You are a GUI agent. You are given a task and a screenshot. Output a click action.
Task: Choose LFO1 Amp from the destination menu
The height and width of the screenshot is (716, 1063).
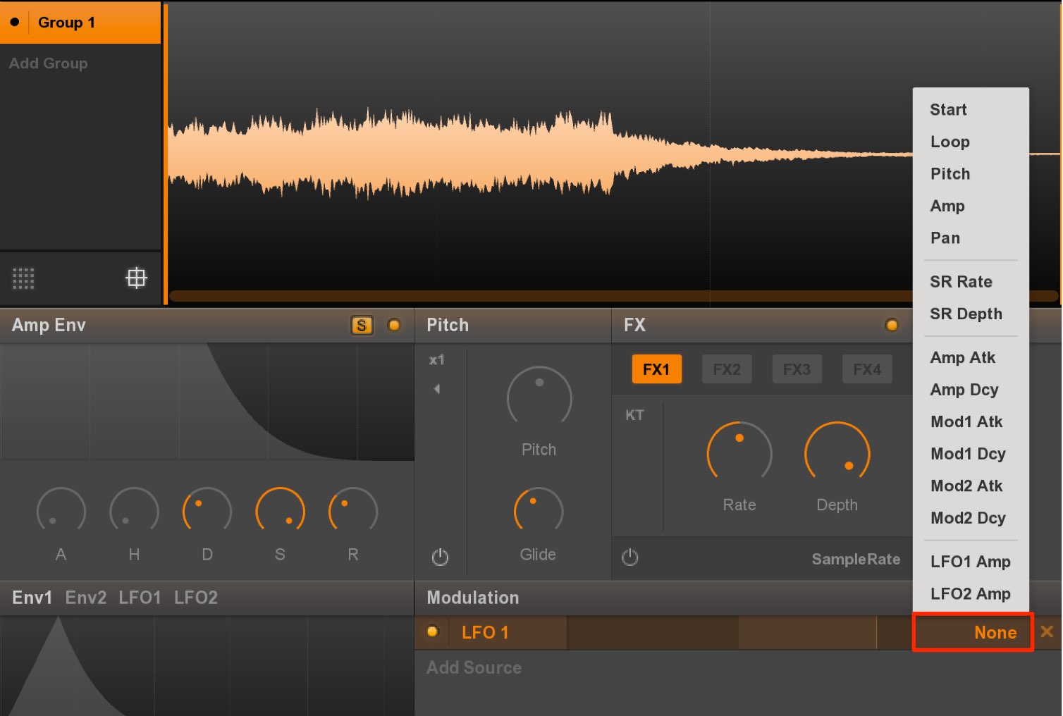971,562
